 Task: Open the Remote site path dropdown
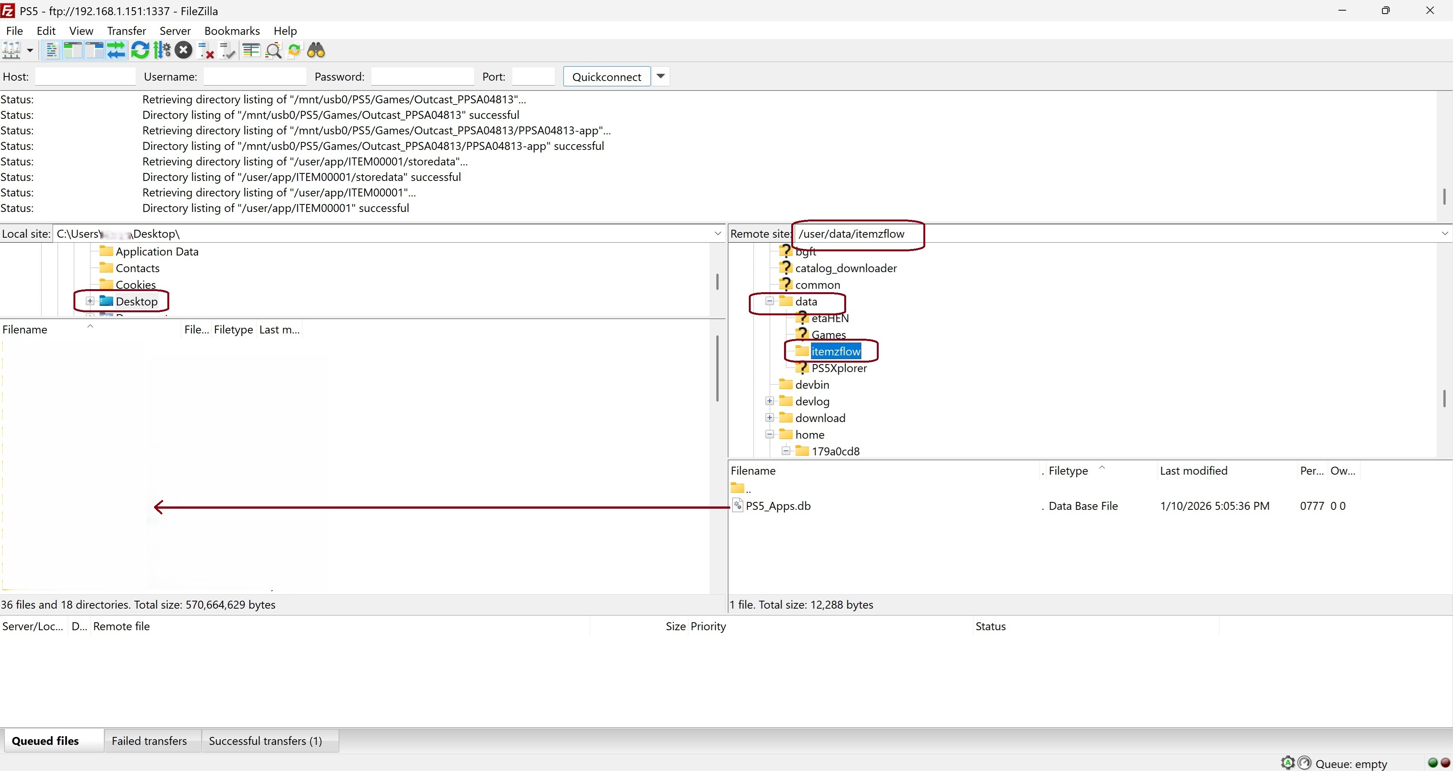1445,234
